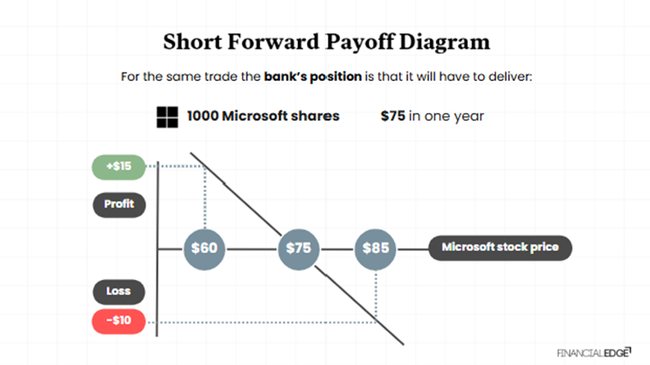Click the green +$15 badge
Image resolution: width=650 pixels, height=365 pixels.
[x=119, y=165]
